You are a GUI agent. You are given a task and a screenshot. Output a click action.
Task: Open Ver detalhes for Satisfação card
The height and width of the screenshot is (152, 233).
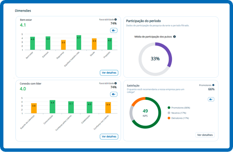click(205, 135)
